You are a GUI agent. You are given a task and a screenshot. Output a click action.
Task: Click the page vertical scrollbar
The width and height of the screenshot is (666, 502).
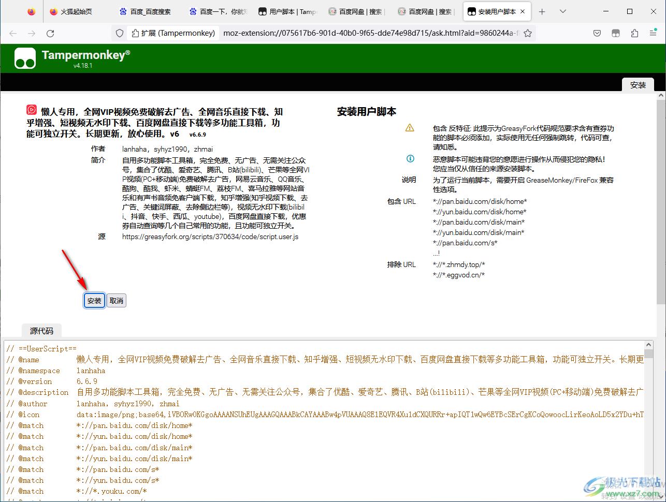pos(661,202)
